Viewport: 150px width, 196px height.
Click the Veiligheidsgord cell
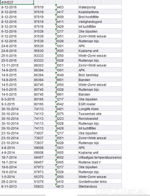[x=100, y=22]
